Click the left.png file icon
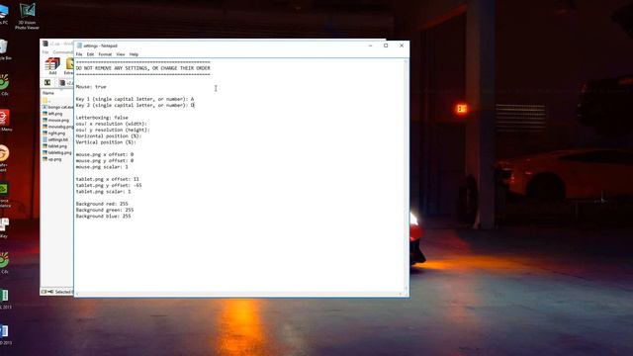The image size is (633, 356). [45, 114]
